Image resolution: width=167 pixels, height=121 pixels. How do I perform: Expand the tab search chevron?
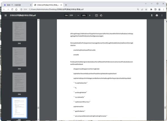click(x=146, y=4)
